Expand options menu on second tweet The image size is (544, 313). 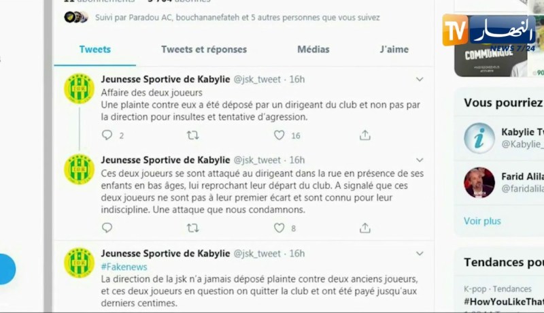click(420, 160)
